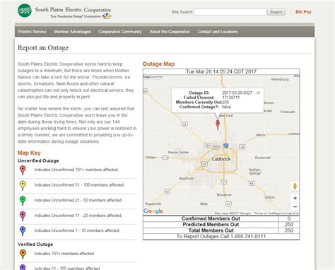The image size is (335, 270).
Task: Click the Wolfforth label on map
Action: click(x=187, y=179)
